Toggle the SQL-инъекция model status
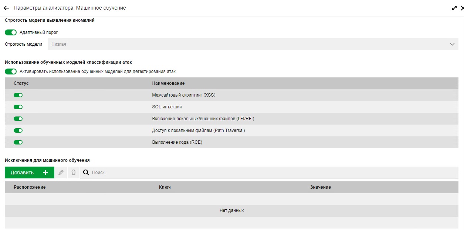 18,107
